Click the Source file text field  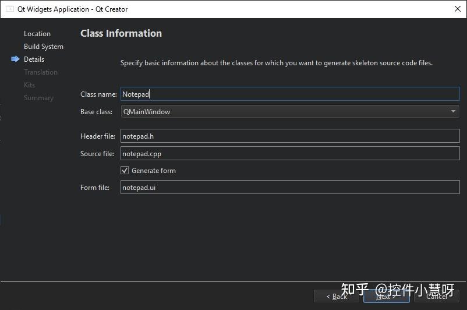[x=289, y=154]
